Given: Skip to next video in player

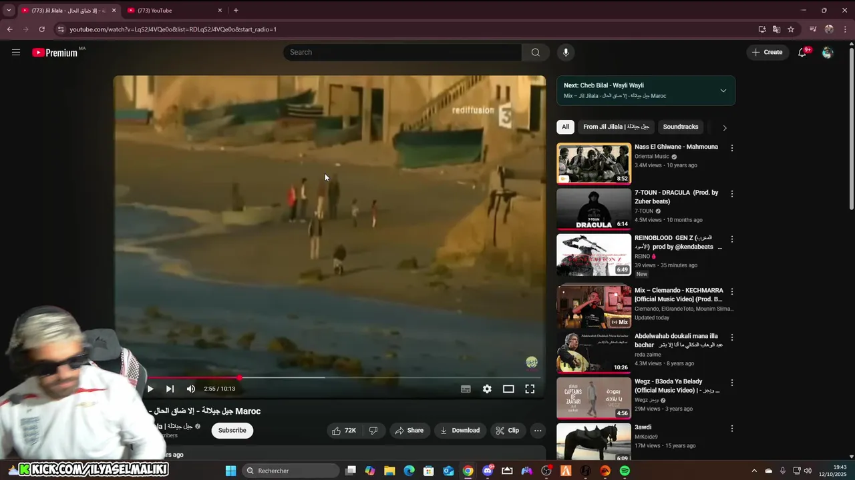Looking at the screenshot, I should coord(170,389).
